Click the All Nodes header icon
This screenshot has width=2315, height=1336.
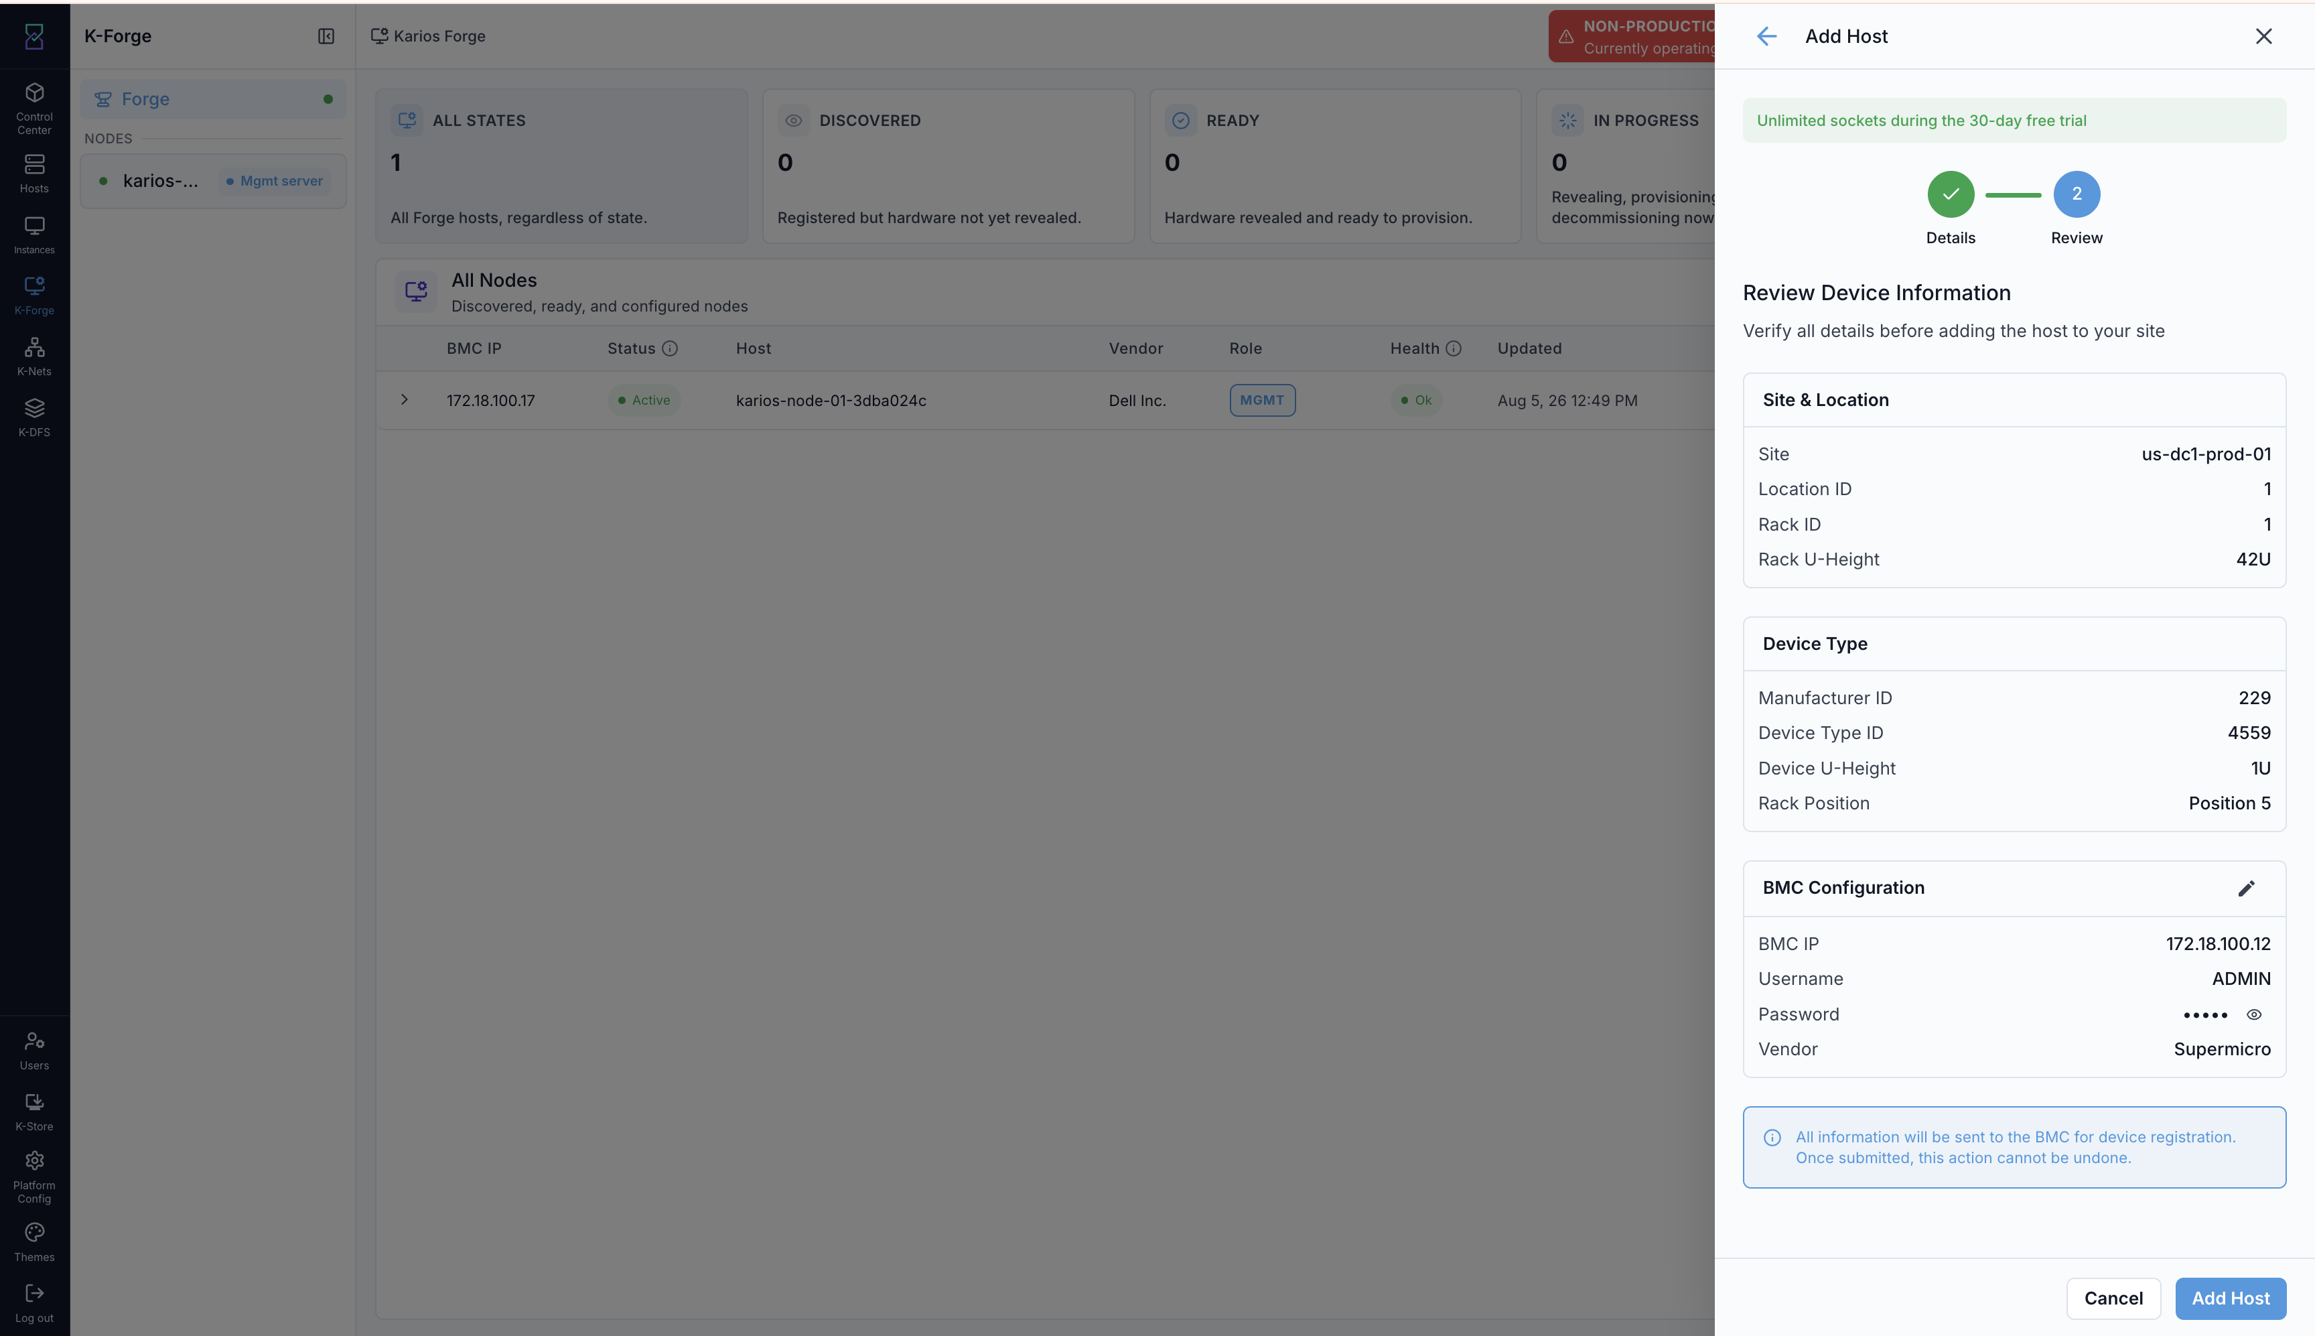coord(417,292)
